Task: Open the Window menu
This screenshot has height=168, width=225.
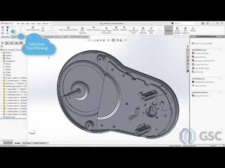Action: [46, 23]
